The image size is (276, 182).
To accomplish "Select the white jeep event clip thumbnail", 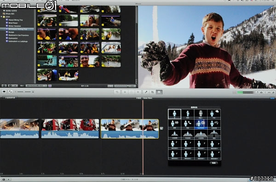I will click(111, 47).
